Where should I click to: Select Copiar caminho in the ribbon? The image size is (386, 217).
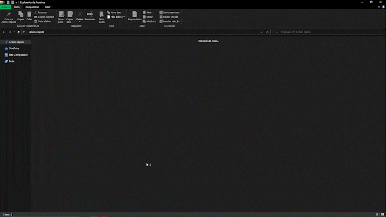(44, 17)
